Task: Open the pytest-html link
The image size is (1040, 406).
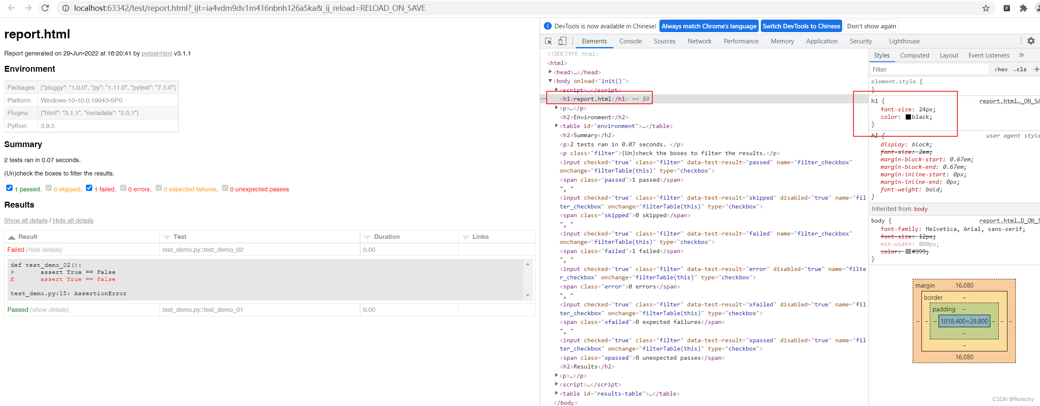Action: click(157, 53)
